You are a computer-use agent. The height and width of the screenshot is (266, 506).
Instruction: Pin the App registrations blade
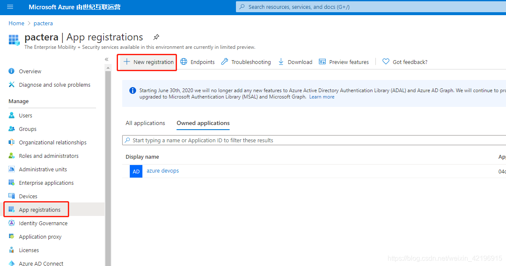tap(156, 37)
